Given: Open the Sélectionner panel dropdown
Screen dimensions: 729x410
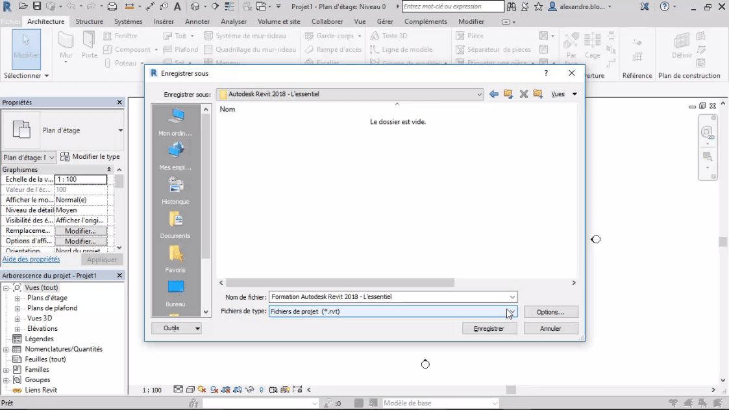Looking at the screenshot, I should click(x=27, y=75).
